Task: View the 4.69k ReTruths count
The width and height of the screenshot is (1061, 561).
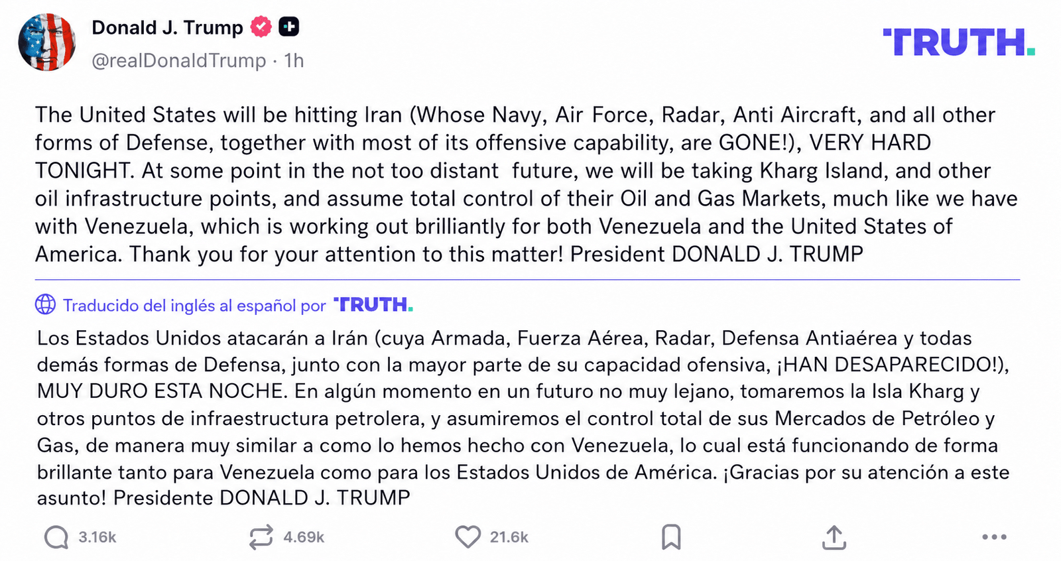Action: (x=304, y=537)
